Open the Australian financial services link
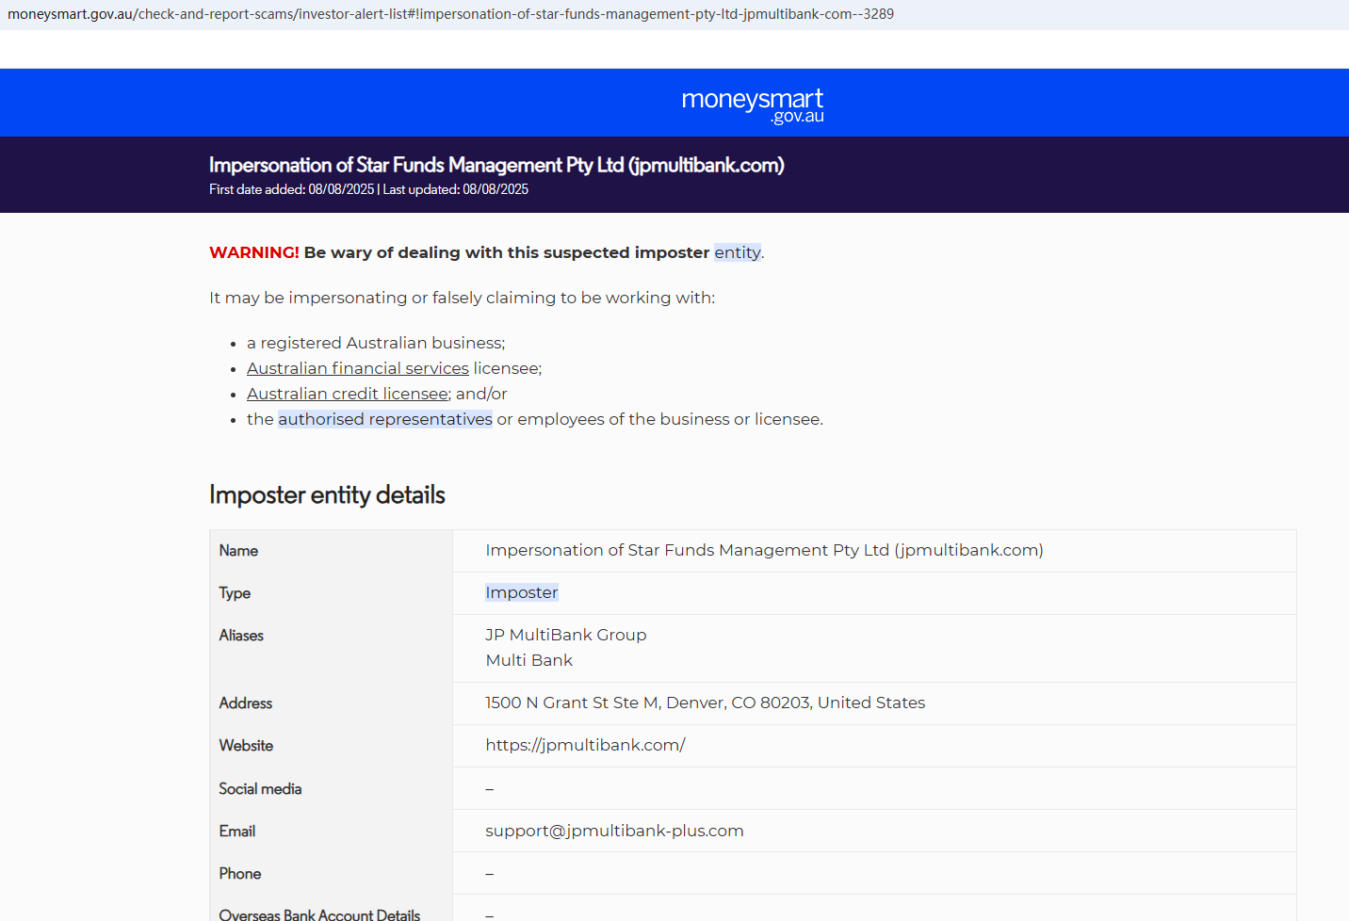The width and height of the screenshot is (1349, 921). 357,368
